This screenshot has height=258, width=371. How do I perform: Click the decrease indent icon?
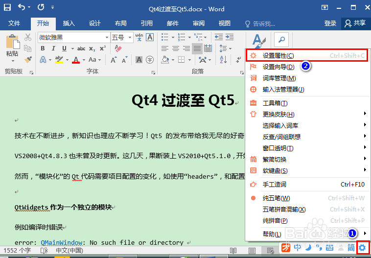pos(219,37)
